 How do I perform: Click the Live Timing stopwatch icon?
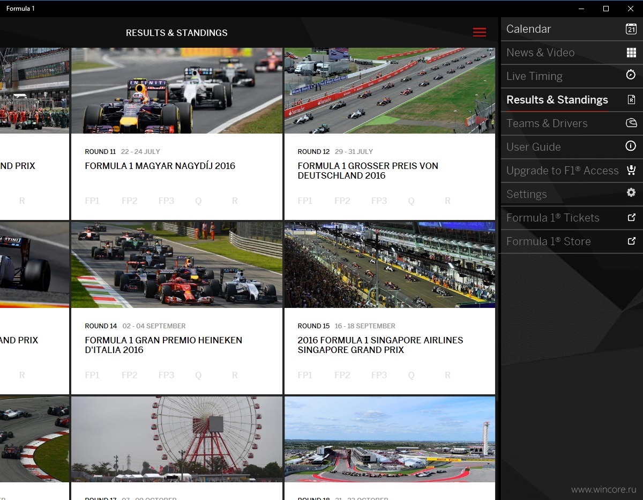[x=631, y=75]
